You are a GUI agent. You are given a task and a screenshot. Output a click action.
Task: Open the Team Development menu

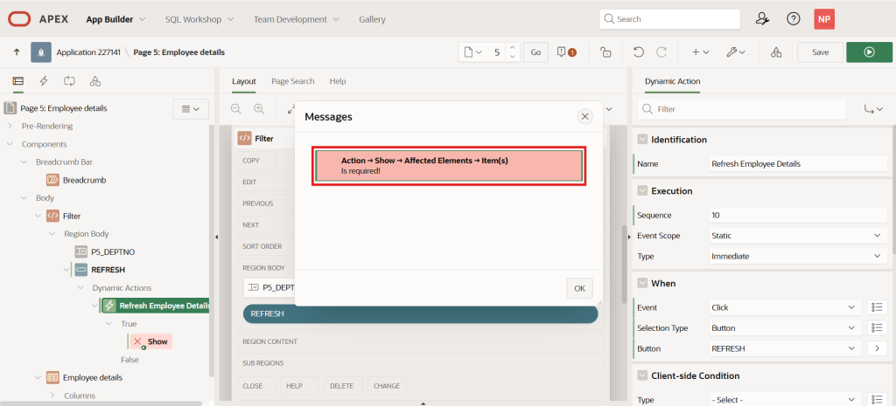(x=297, y=19)
